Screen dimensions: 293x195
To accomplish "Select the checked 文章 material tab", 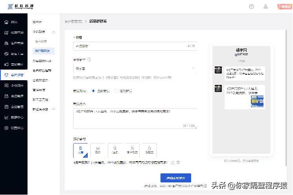I will tap(81, 150).
